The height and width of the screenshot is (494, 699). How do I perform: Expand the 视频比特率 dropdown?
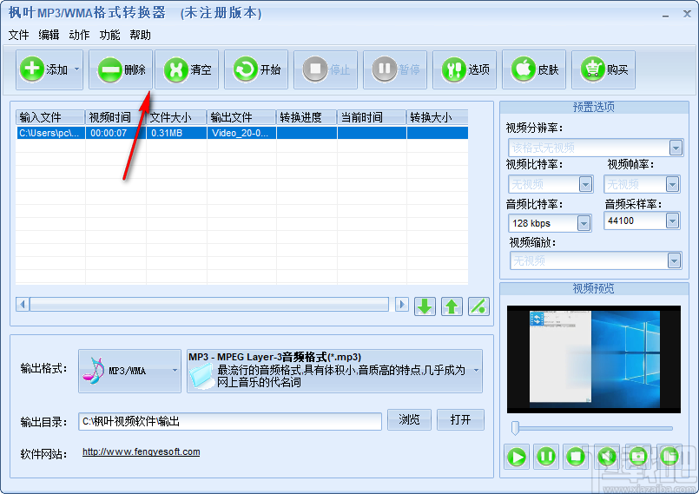[585, 184]
